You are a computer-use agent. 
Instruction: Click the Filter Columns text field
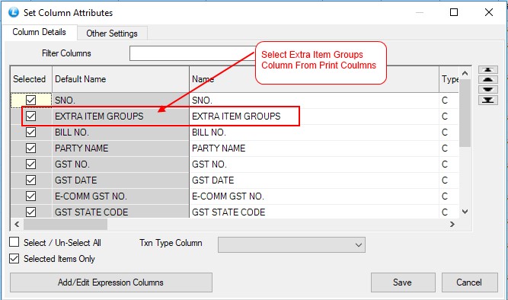[193, 53]
